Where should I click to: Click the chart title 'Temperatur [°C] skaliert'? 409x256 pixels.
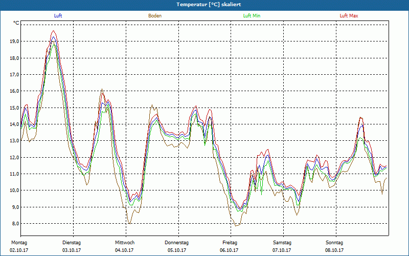tap(209, 5)
